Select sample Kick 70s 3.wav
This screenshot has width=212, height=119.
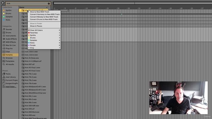pos(31,80)
